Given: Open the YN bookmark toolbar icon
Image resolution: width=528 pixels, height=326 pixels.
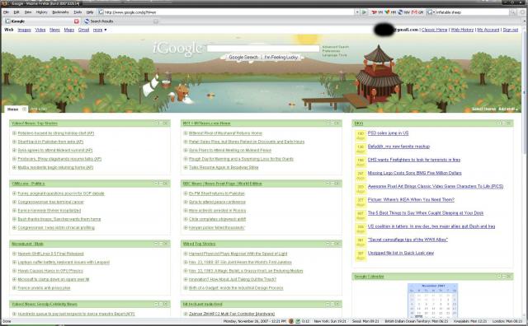Looking at the screenshot, I should coord(377,12).
